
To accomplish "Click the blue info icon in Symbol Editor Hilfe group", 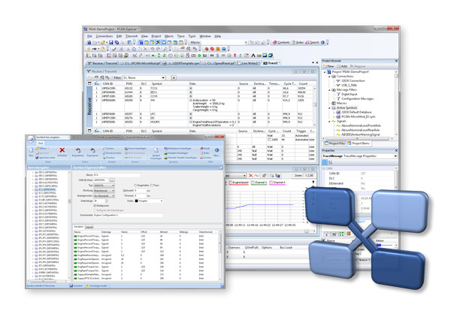I will coord(217,150).
